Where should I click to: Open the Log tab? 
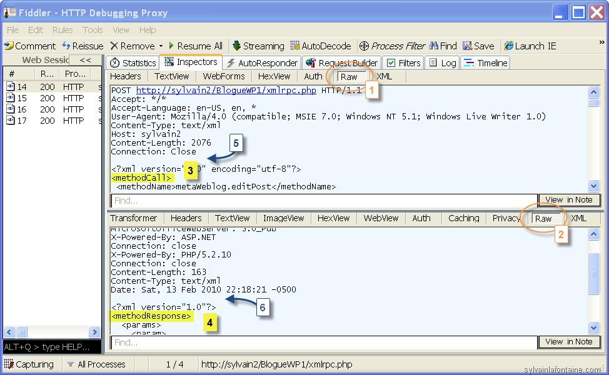(x=443, y=63)
